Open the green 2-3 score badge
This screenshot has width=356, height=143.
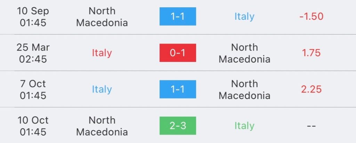tap(178, 126)
